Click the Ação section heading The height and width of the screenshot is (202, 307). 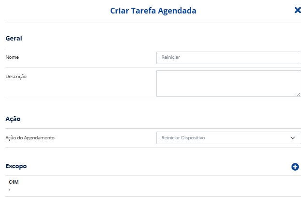coord(13,119)
